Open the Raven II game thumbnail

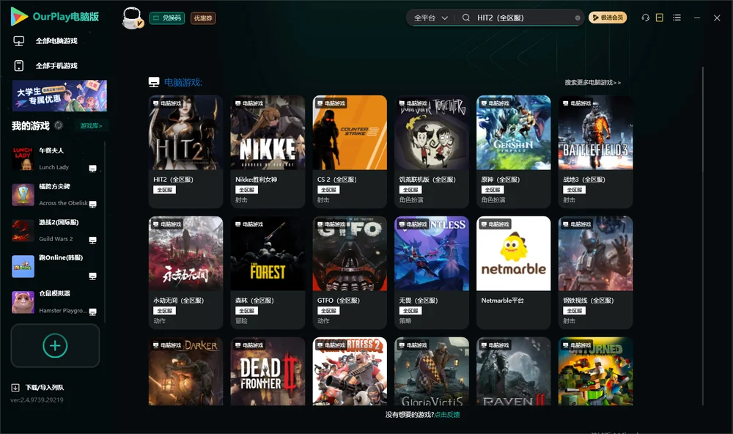click(513, 372)
